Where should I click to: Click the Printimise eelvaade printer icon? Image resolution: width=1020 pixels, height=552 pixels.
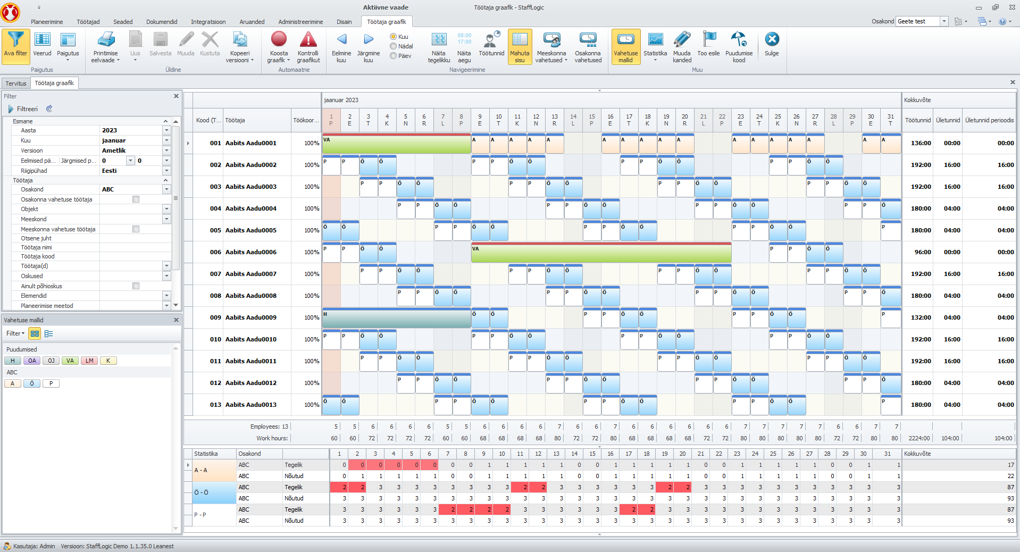[106, 40]
